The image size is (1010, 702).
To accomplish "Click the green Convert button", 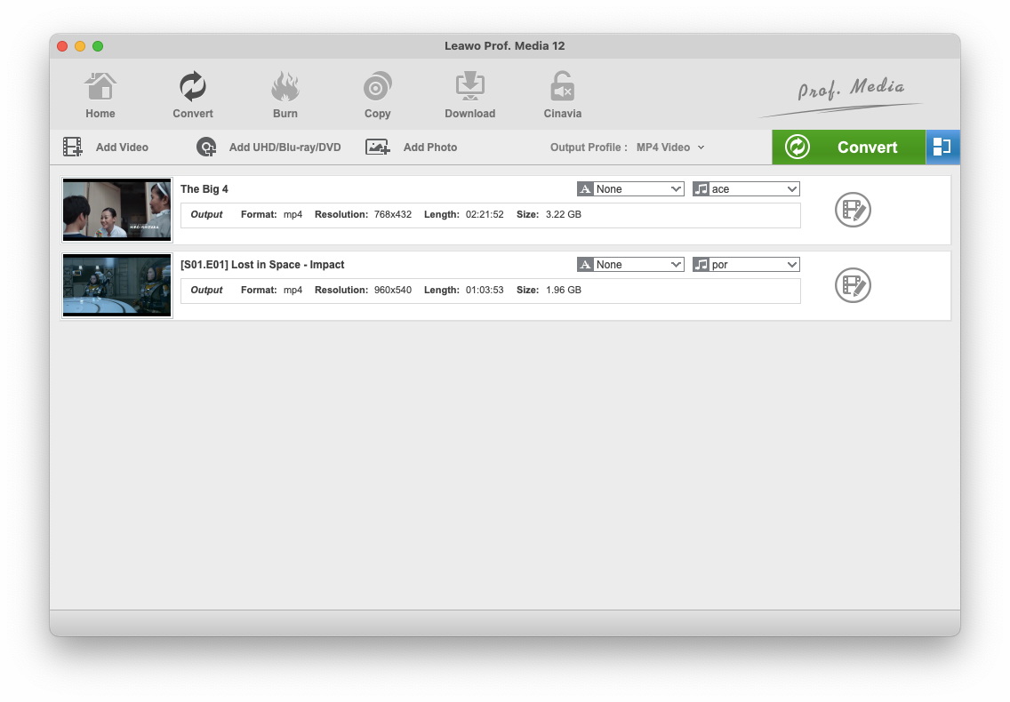I will pos(849,147).
